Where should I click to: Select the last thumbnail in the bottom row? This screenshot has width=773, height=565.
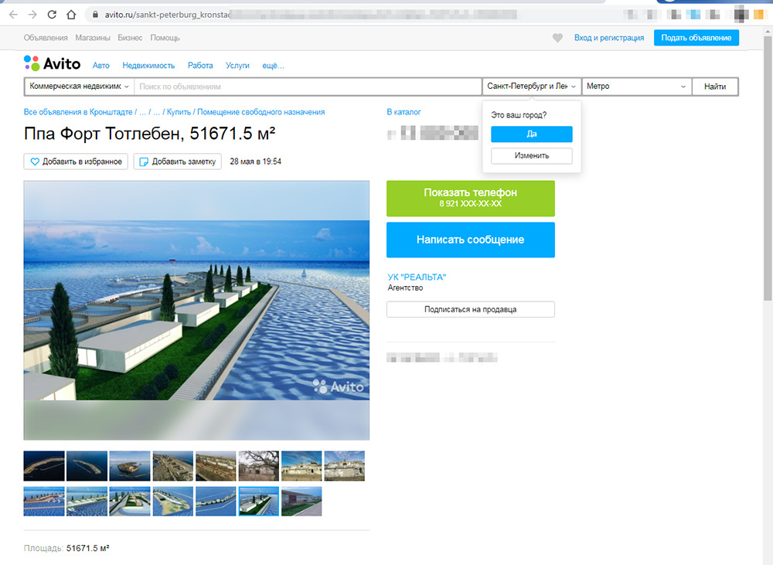click(301, 502)
